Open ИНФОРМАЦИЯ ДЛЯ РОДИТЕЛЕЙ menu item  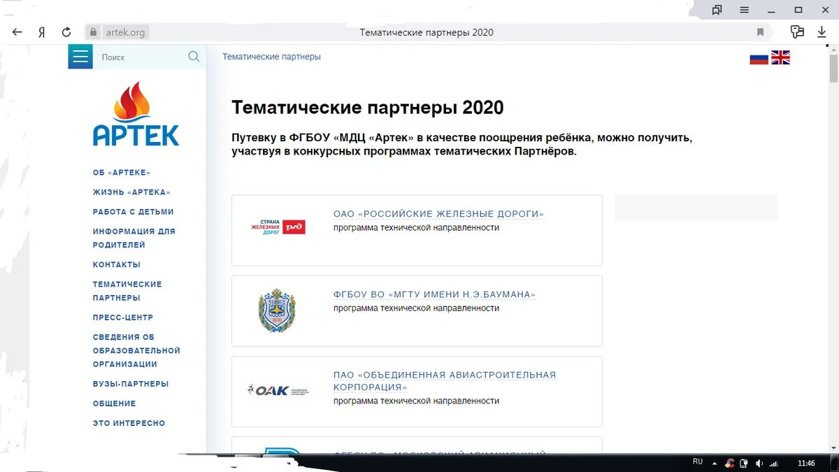coord(134,238)
